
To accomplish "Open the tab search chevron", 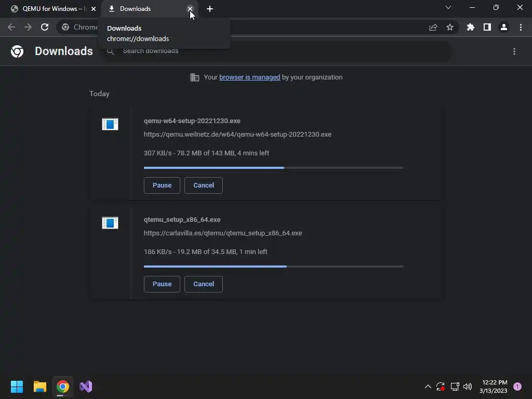I will [x=448, y=7].
